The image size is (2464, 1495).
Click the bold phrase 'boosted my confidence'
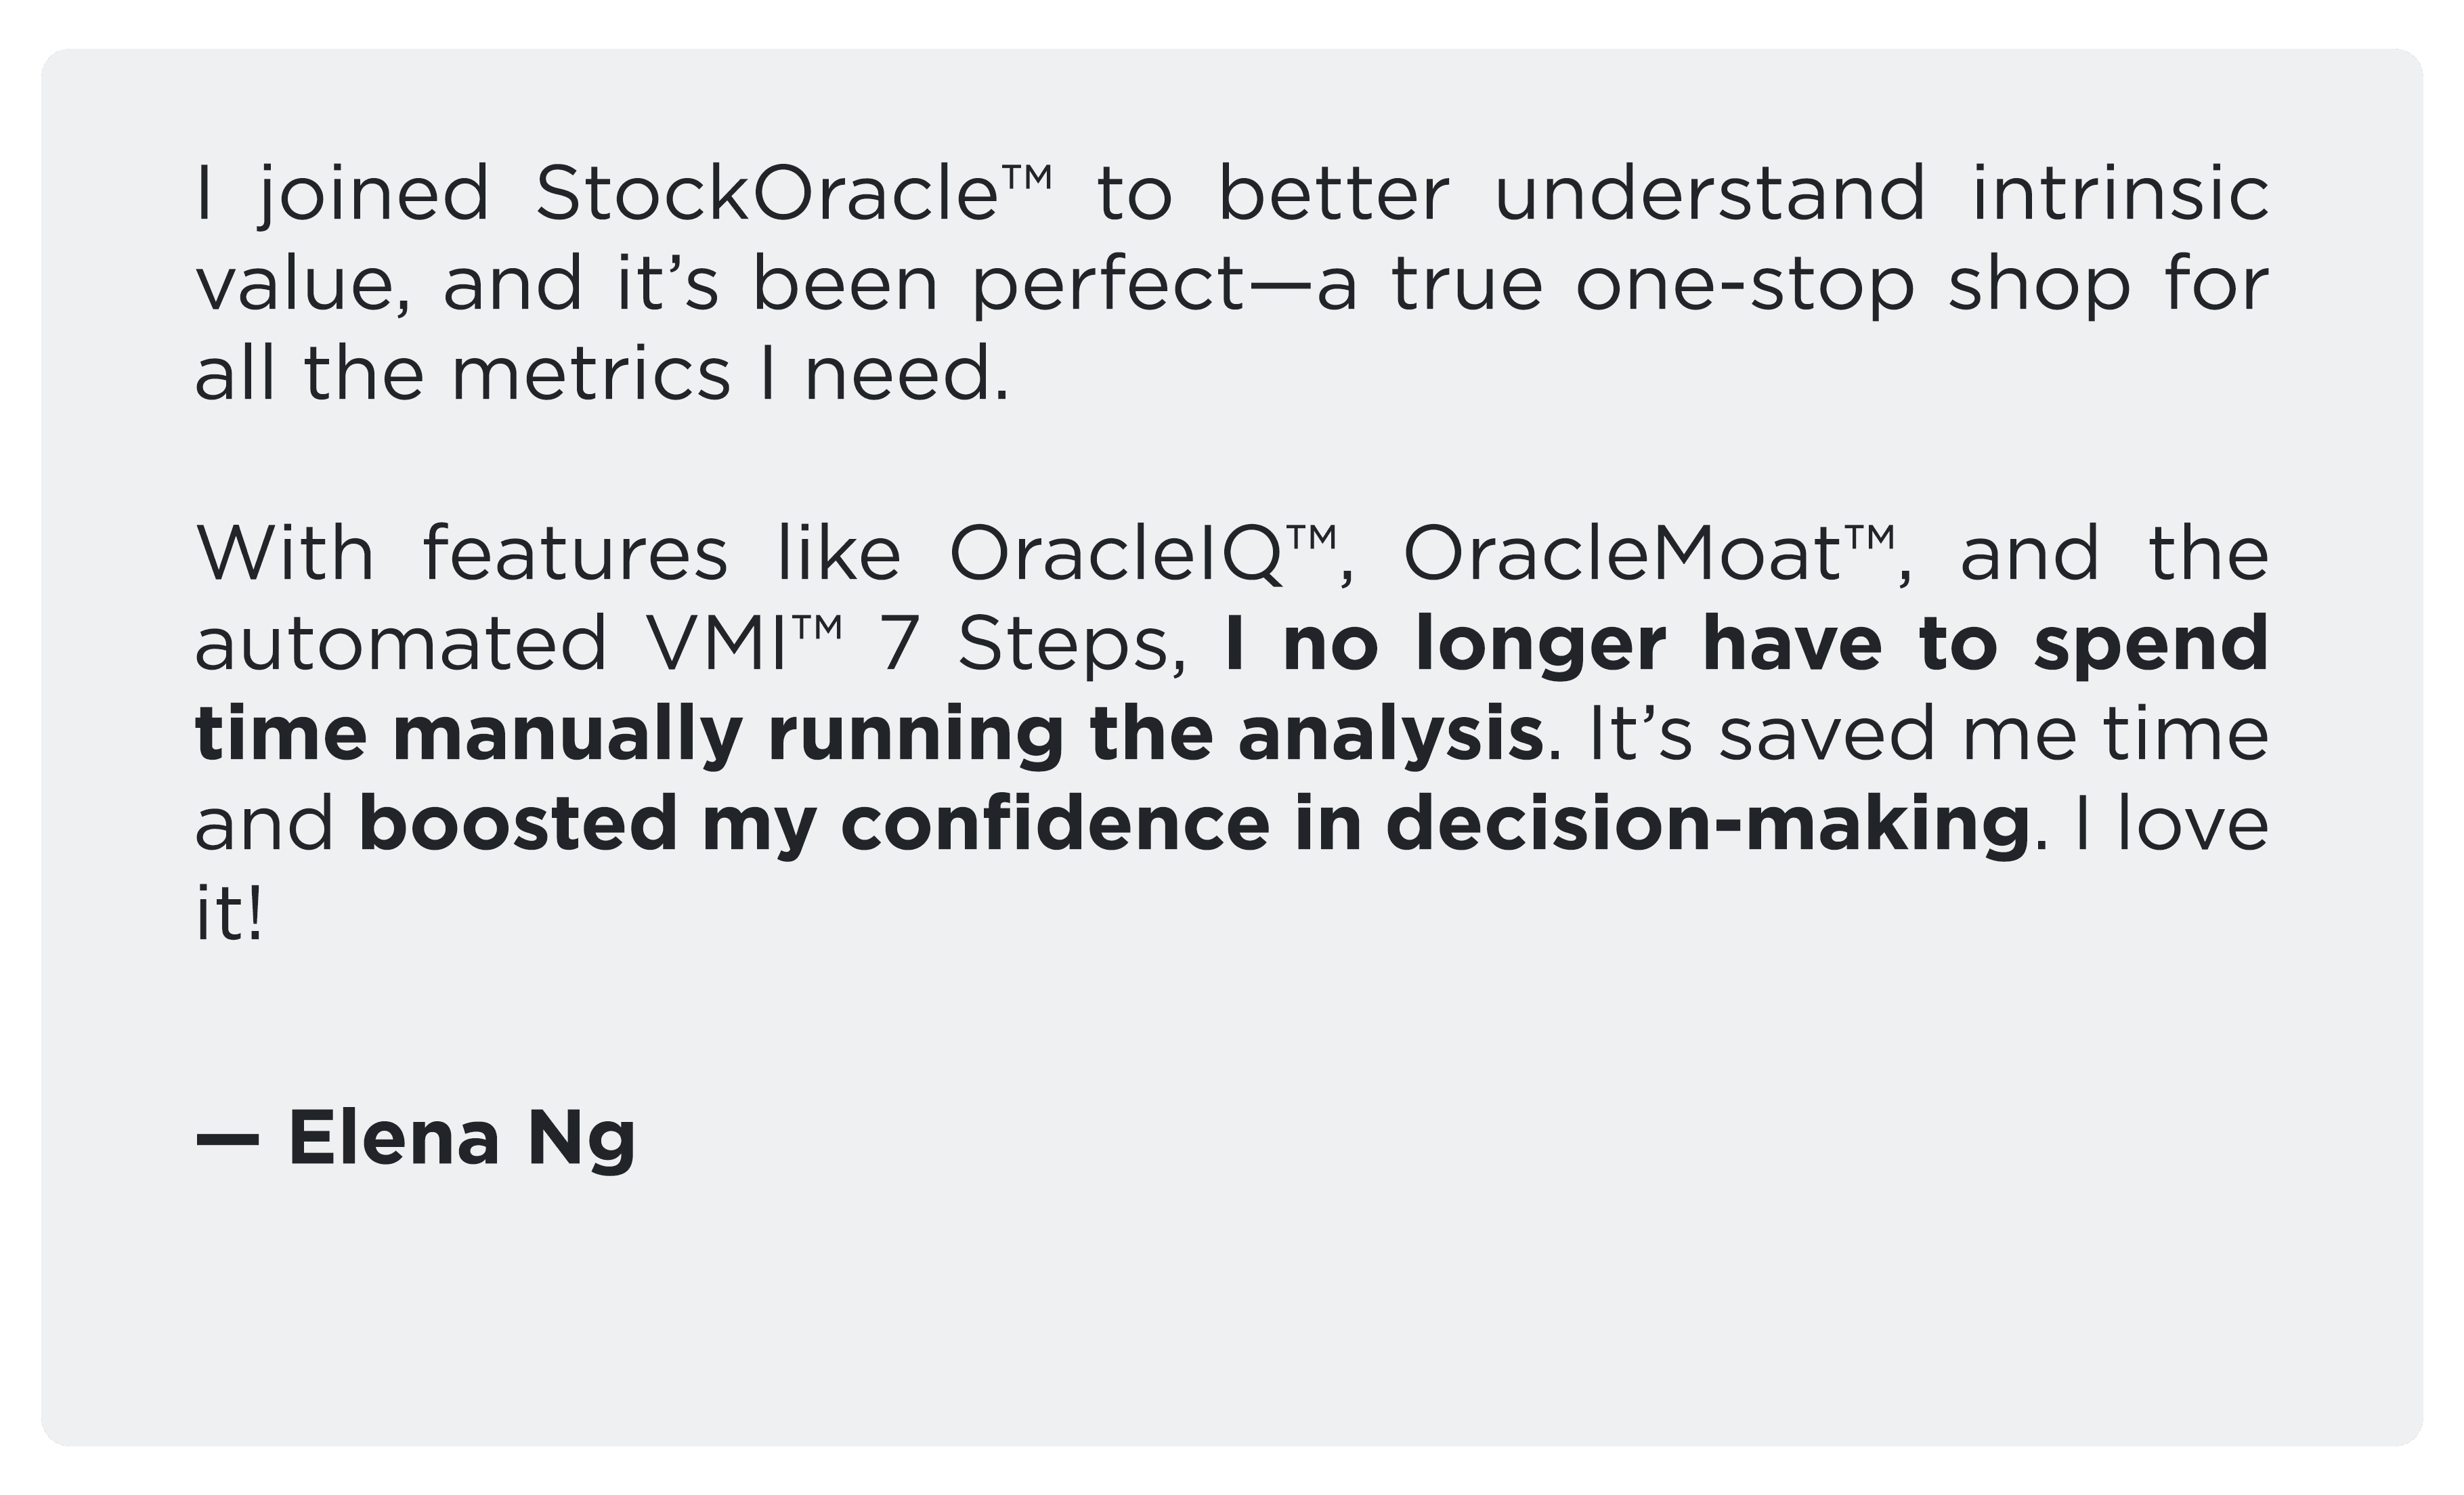814,825
